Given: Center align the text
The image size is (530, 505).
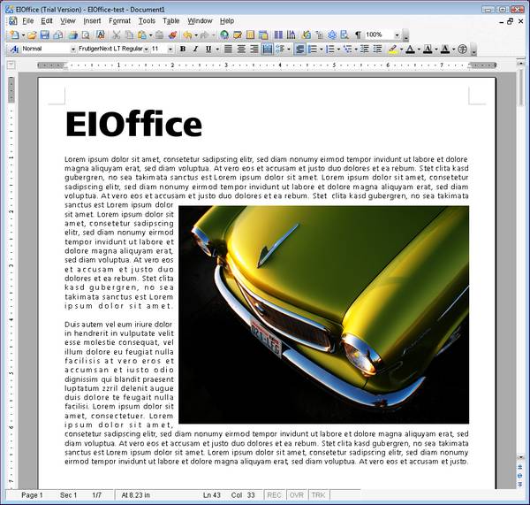Looking at the screenshot, I should click(241, 49).
